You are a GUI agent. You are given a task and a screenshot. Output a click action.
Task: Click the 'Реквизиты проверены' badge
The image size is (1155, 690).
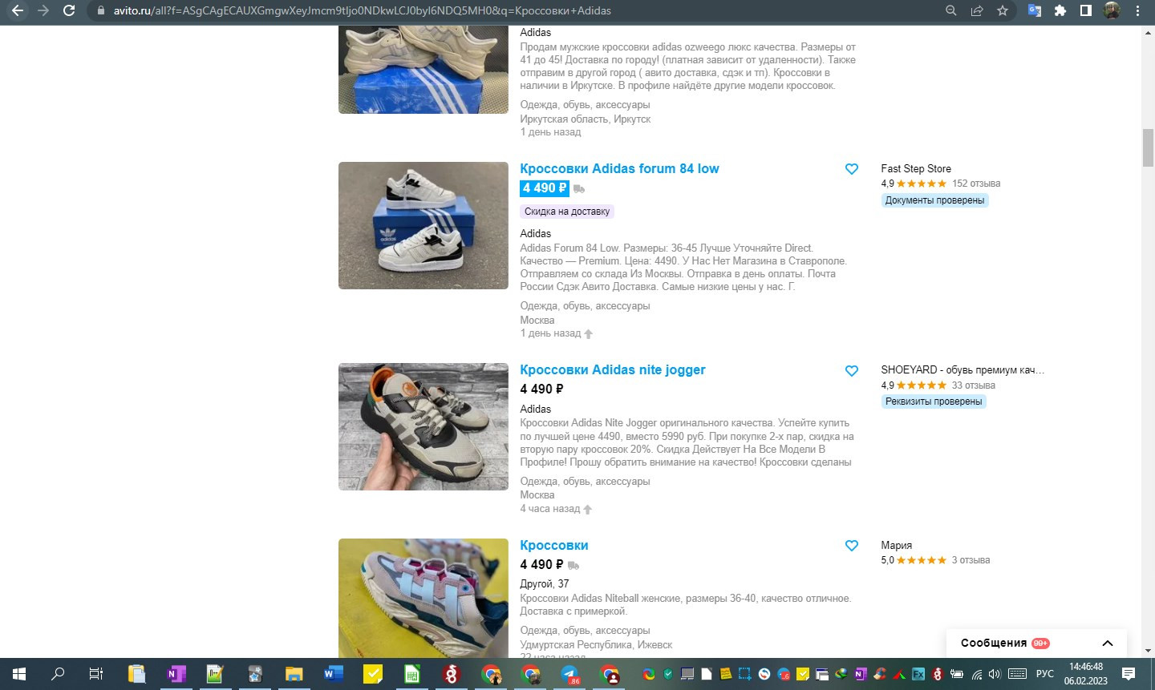click(x=934, y=401)
